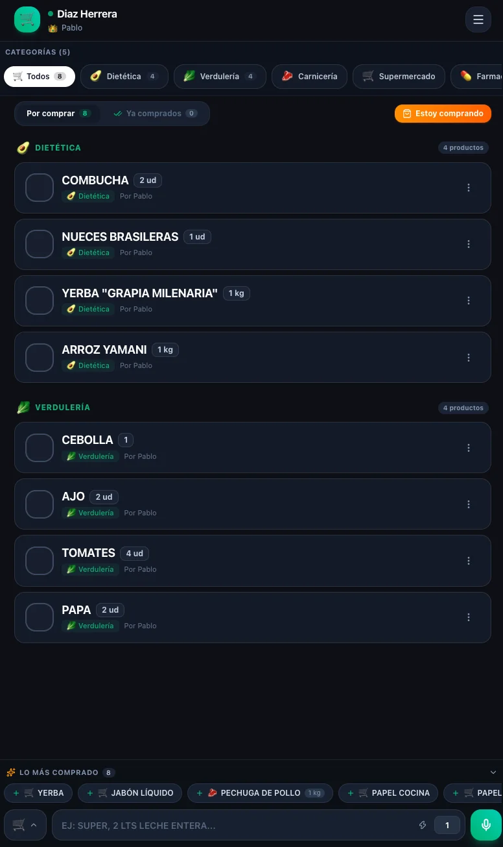
Task: Open the cart category selector dropdown
Action: pyautogui.click(x=25, y=825)
